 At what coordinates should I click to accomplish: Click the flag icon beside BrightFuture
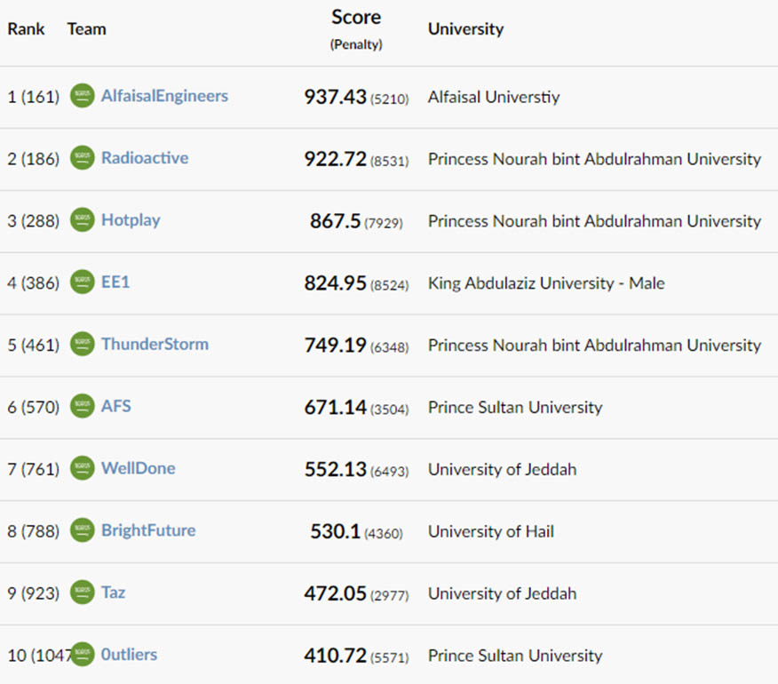82,529
